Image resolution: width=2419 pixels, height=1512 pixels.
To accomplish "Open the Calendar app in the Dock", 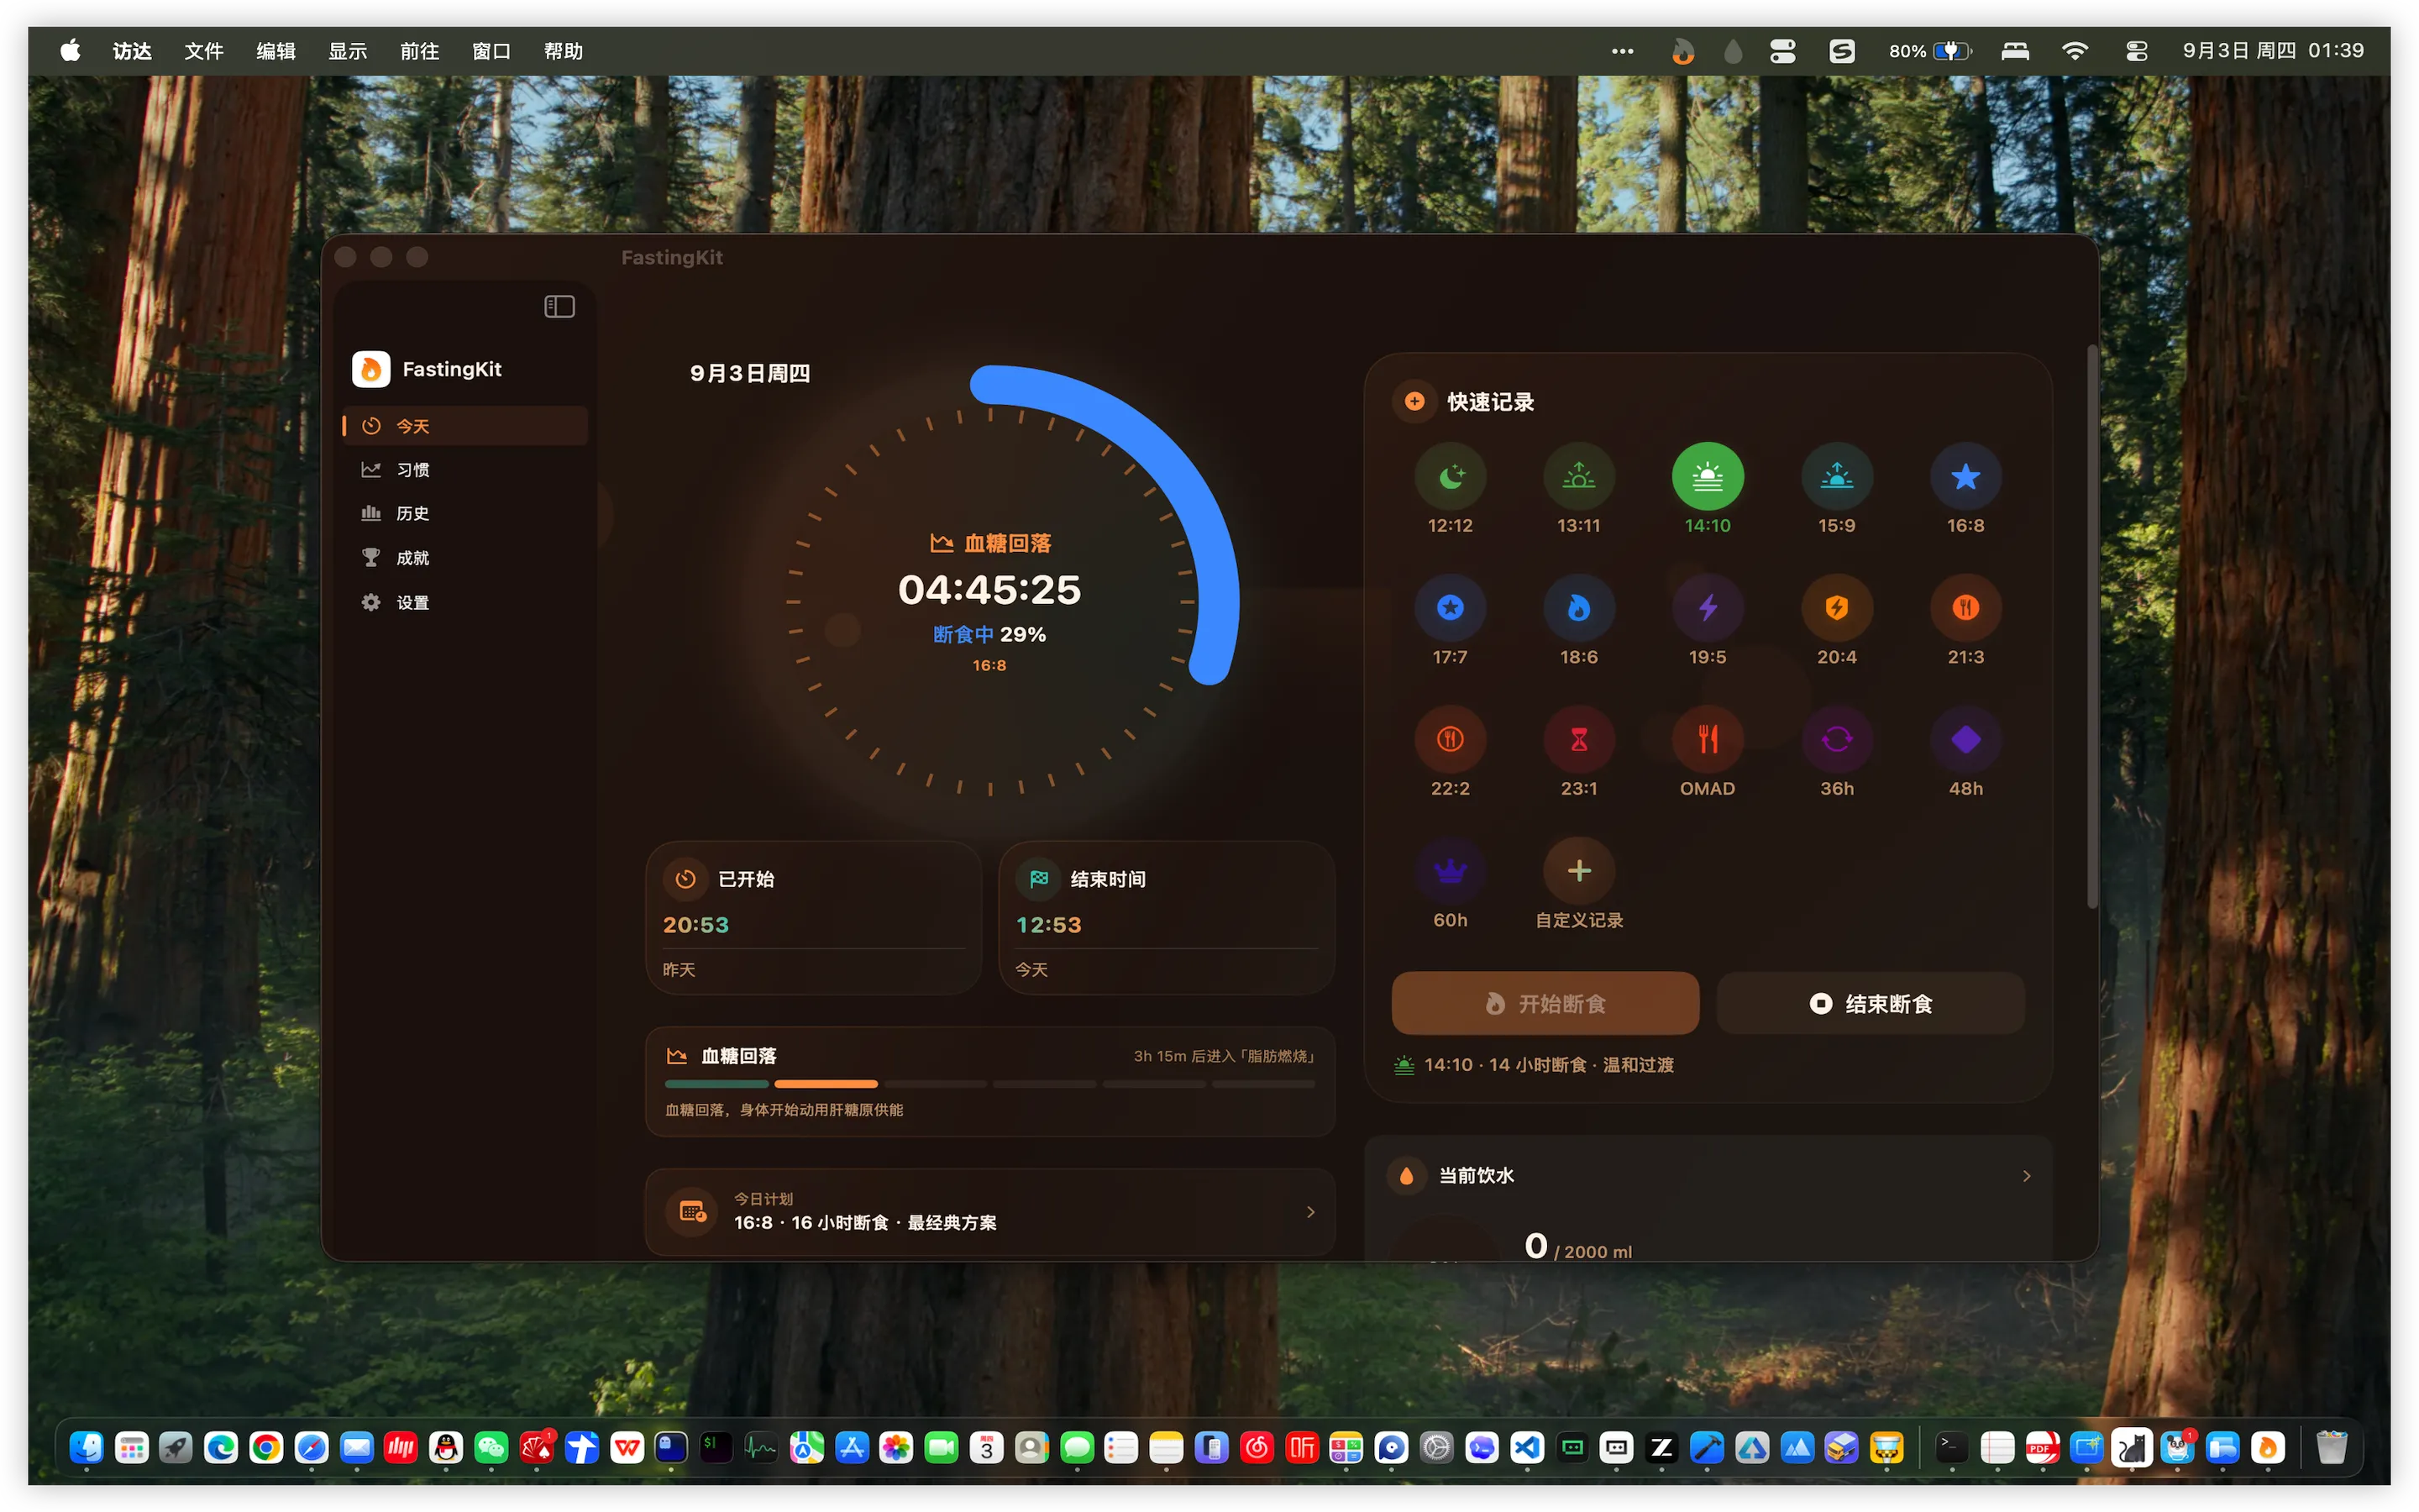I will coord(985,1447).
